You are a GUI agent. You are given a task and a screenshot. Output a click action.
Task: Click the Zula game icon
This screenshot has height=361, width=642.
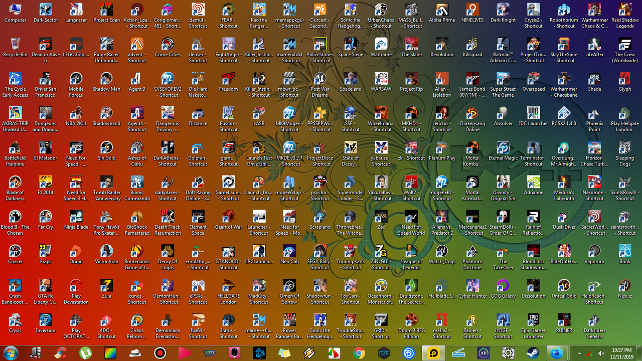[106, 289]
